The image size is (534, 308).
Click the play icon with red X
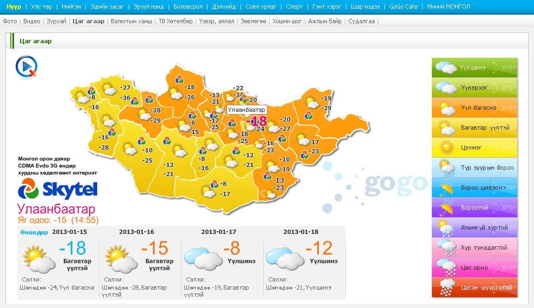click(x=25, y=66)
